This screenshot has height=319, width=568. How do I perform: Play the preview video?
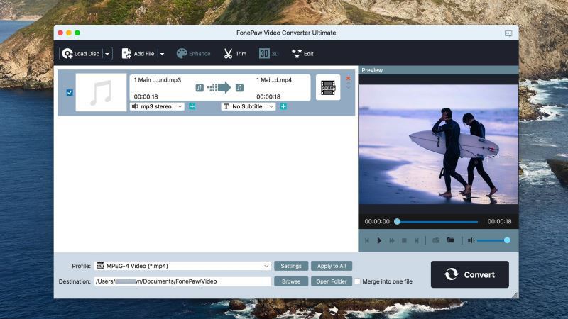379,240
